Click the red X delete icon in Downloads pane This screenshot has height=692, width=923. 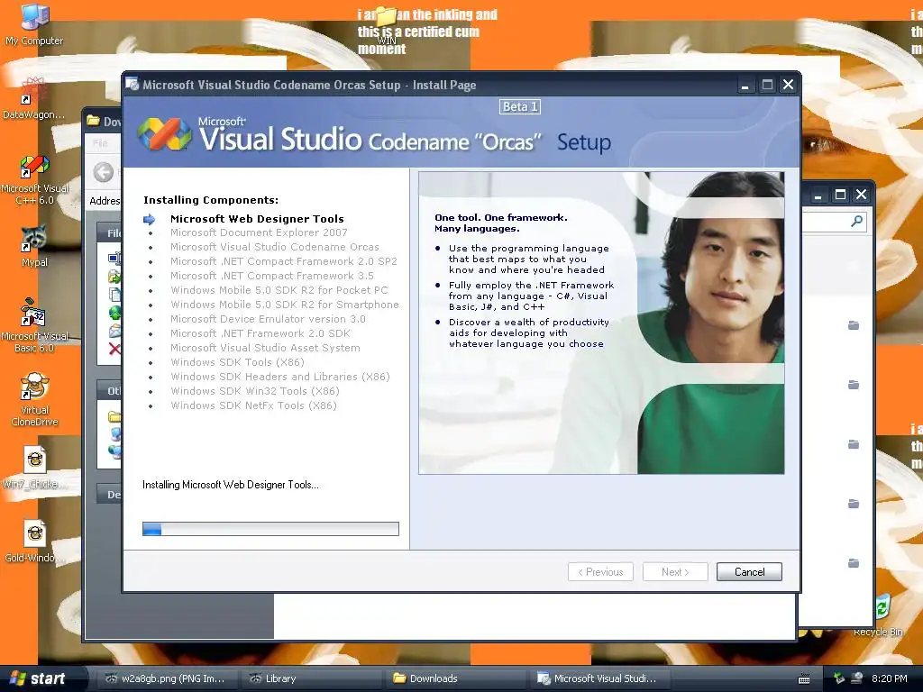pos(114,349)
